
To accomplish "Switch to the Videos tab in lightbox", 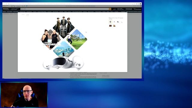I will pos(23,15).
